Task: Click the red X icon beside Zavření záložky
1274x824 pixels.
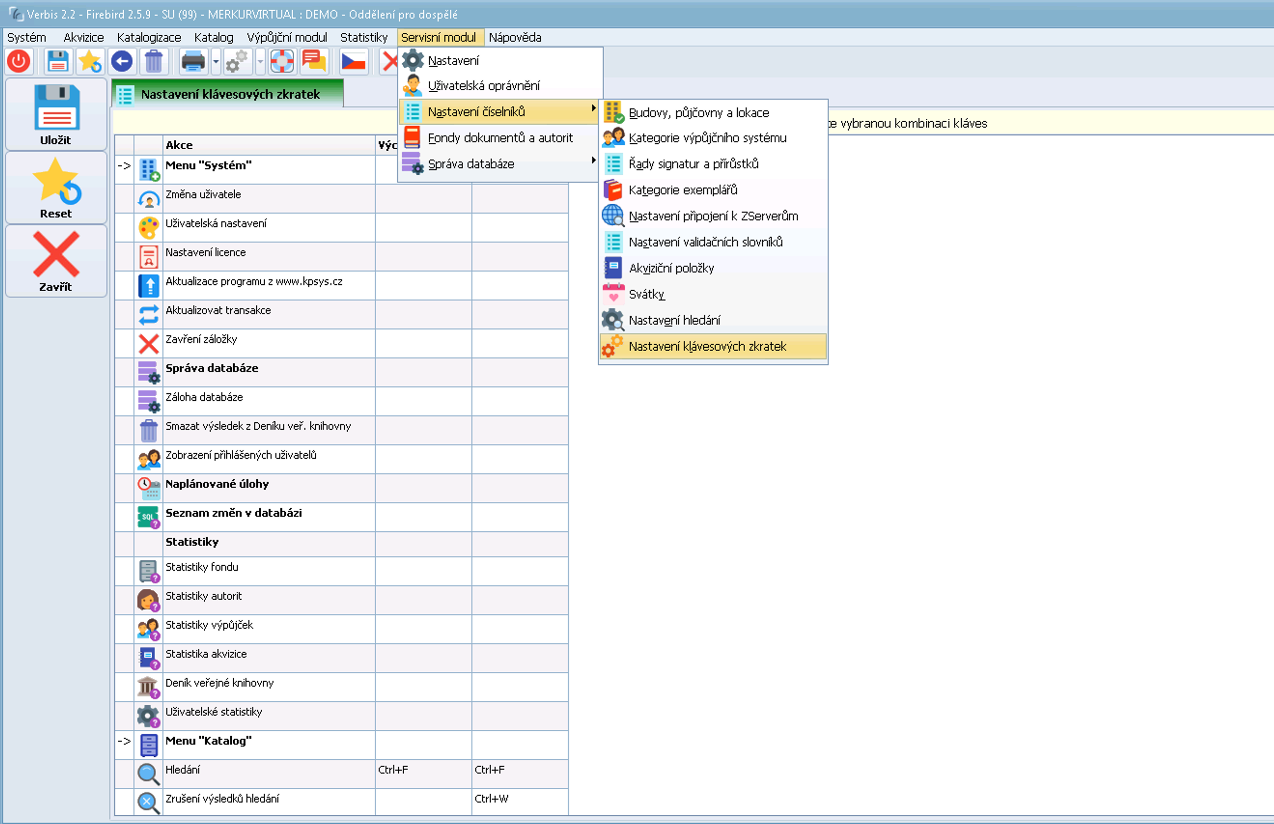Action: coord(149,344)
